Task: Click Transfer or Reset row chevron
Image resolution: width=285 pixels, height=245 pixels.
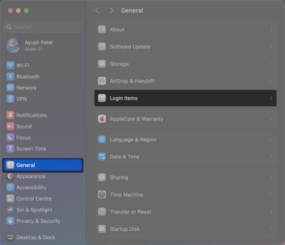Action: (271, 212)
